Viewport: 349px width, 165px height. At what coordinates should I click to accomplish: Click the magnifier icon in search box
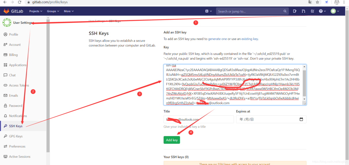pos(285,11)
